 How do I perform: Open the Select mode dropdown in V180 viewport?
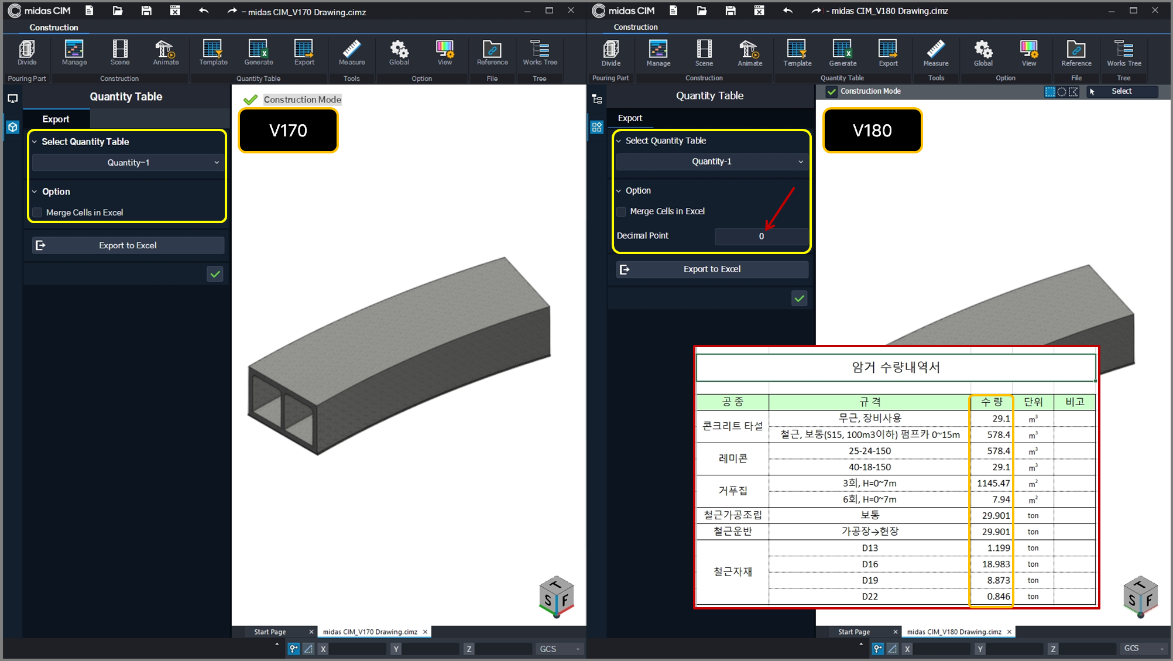[x=1122, y=91]
